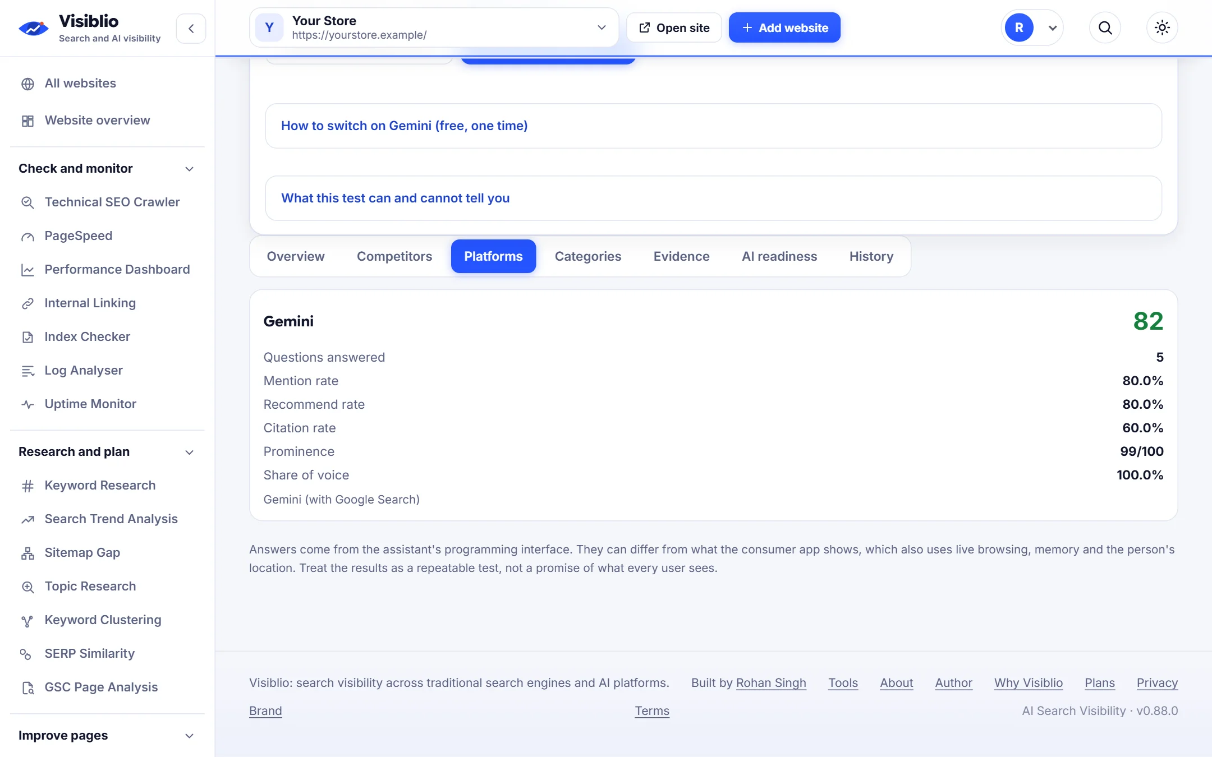Open the search magnifier icon in the header
This screenshot has width=1212, height=757.
coord(1105,27)
